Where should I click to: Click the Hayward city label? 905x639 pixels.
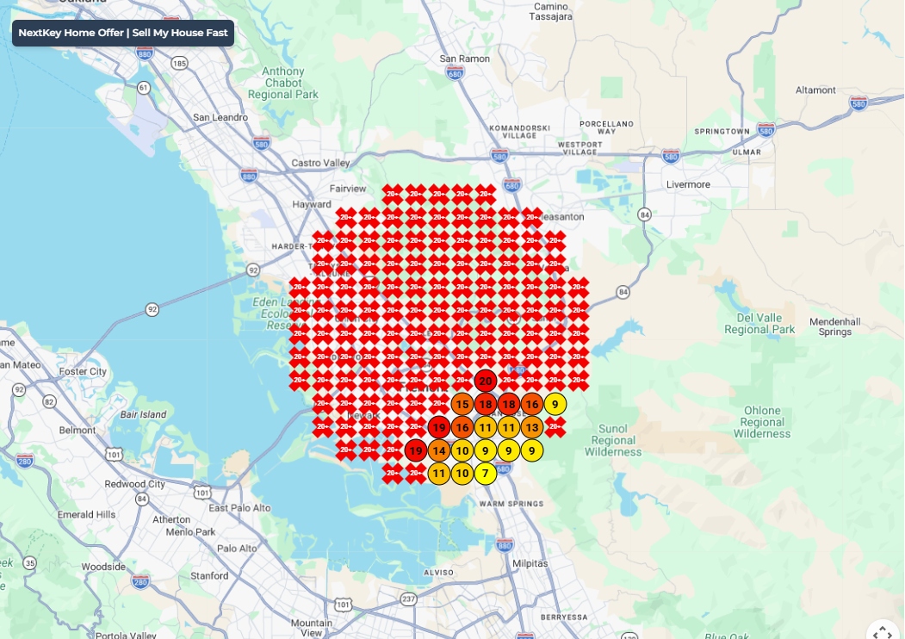click(x=312, y=204)
